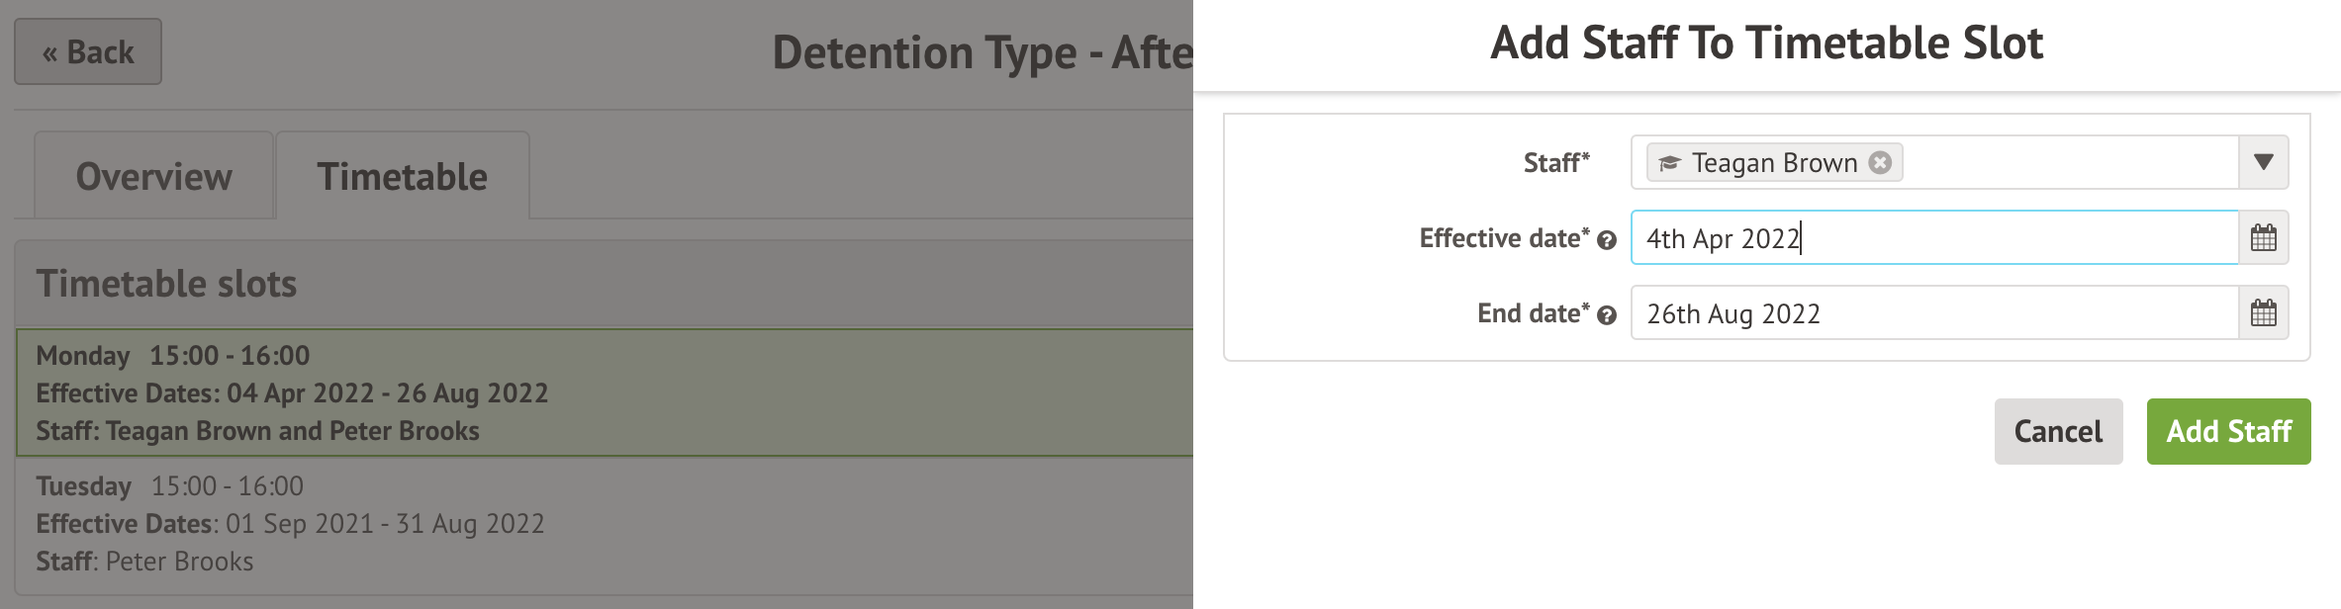Cancel adding staff
The image size is (2341, 609).
pos(2058,431)
